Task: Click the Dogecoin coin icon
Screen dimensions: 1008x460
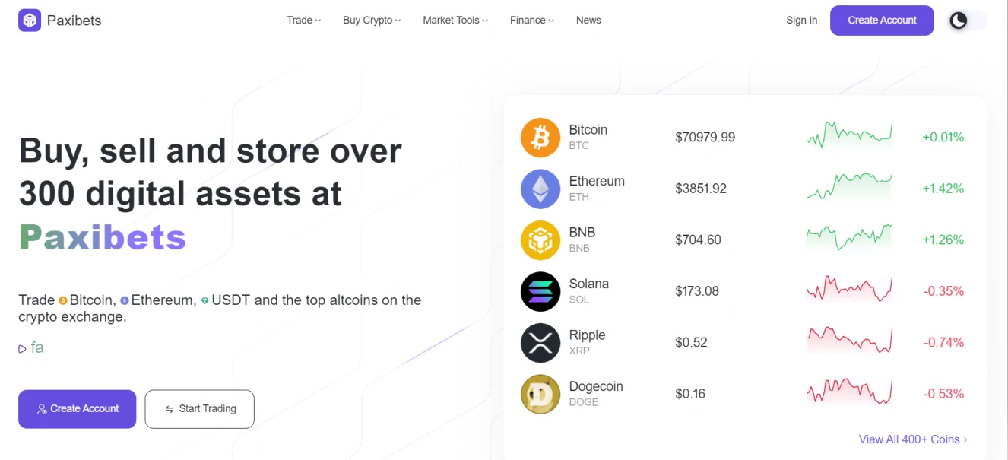Action: click(540, 394)
